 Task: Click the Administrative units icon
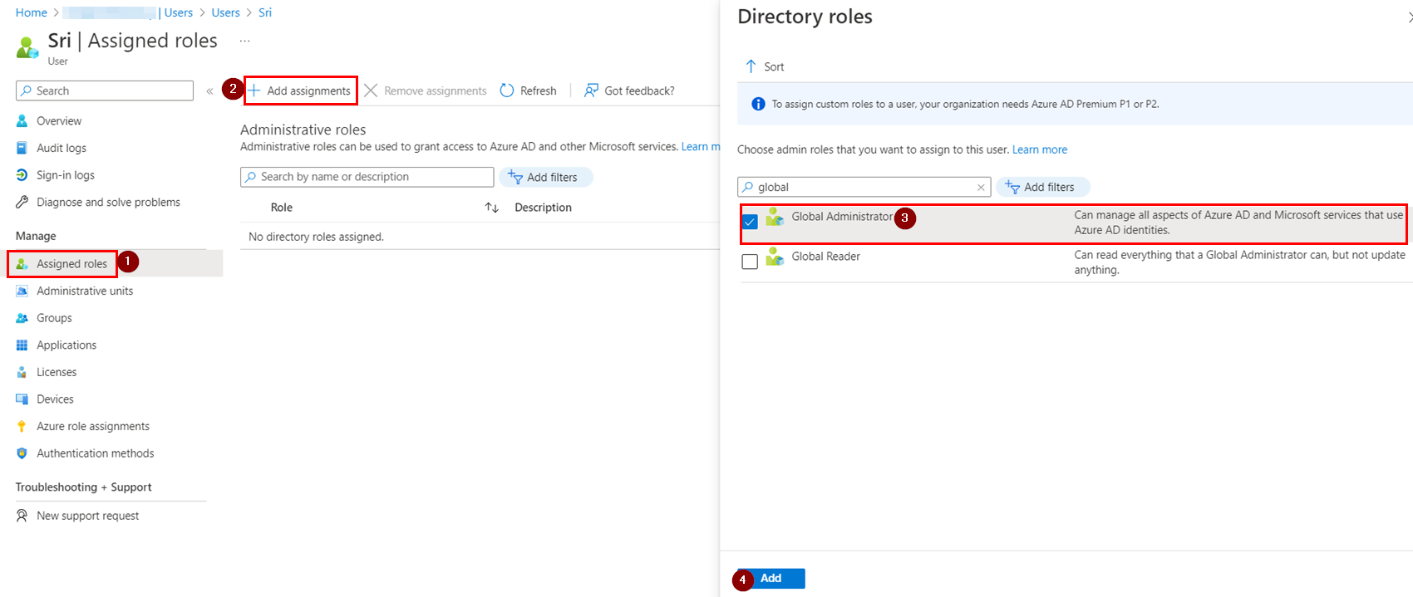click(x=22, y=291)
